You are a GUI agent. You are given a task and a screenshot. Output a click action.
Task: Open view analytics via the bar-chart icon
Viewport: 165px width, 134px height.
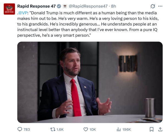(119, 129)
